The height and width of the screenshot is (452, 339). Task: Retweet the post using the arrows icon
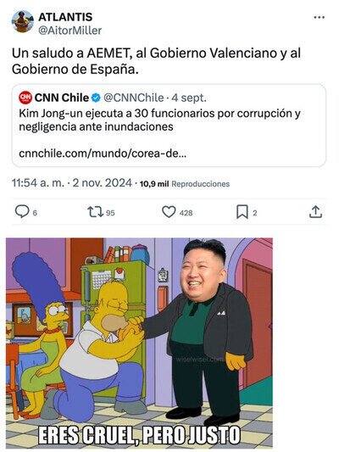95,212
